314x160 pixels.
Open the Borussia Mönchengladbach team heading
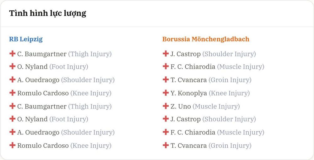(x=206, y=39)
